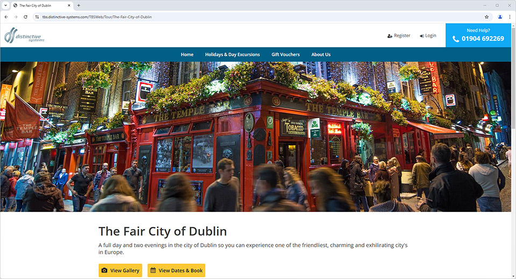This screenshot has height=279, width=516.
Task: Click the Need Help? text
Action: 478,30
